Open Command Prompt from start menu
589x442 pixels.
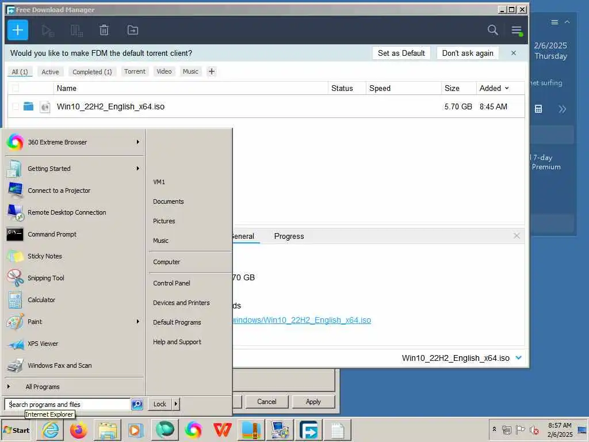coord(52,234)
